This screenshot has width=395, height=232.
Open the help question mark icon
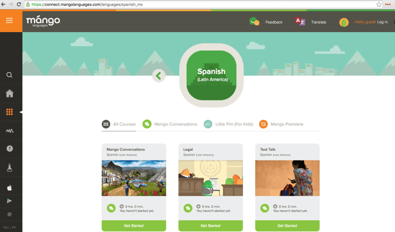point(10,149)
